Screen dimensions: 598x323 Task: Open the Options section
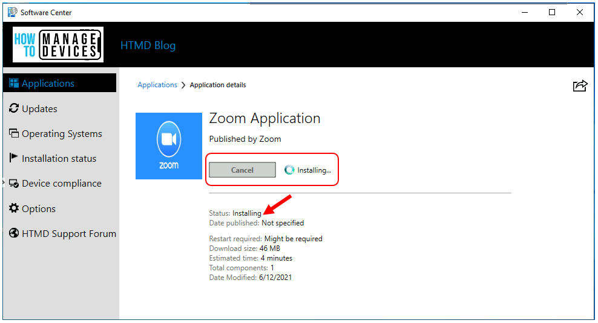coord(59,209)
